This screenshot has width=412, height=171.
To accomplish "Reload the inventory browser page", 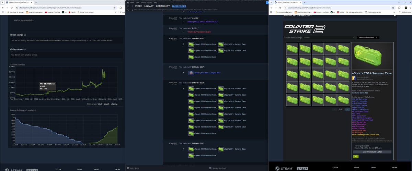I will pyautogui.click(x=280, y=8).
